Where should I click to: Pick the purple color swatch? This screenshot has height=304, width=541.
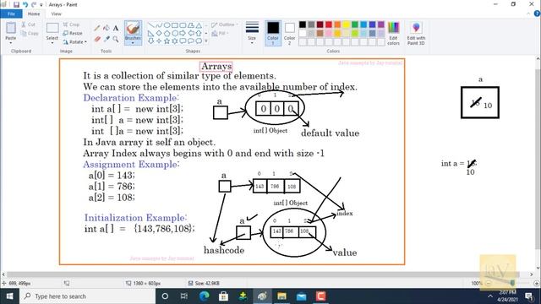tap(381, 24)
